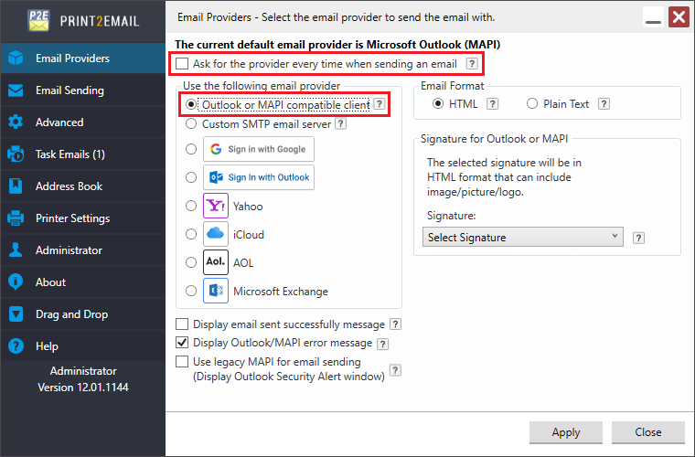Image resolution: width=695 pixels, height=457 pixels.
Task: Choose Plain Text email format
Action: pyautogui.click(x=532, y=104)
